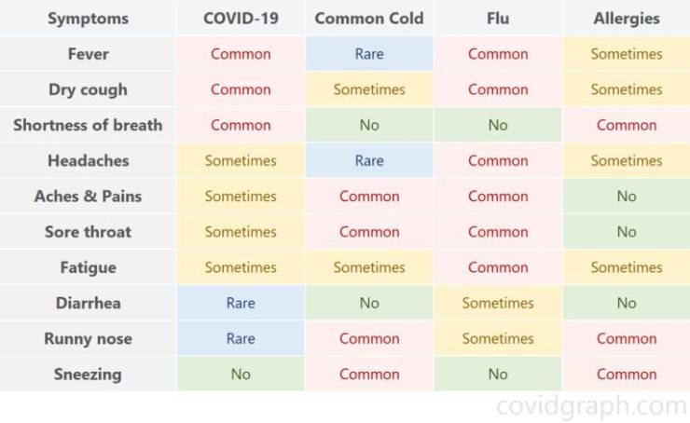The width and height of the screenshot is (690, 423).
Task: Click the covidgraph.com watermark link
Action: [591, 407]
